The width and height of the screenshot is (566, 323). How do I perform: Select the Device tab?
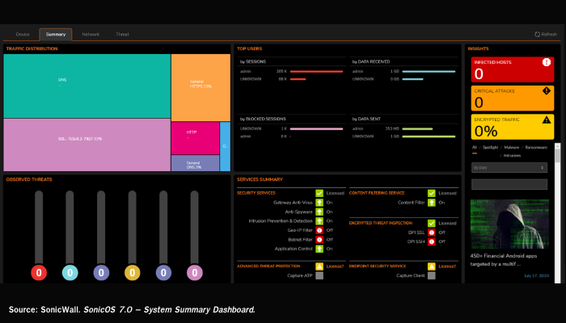point(23,34)
